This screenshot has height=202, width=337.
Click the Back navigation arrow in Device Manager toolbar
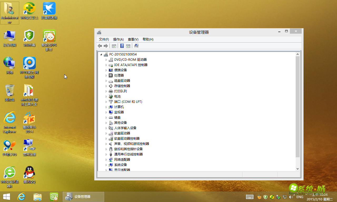pos(100,46)
